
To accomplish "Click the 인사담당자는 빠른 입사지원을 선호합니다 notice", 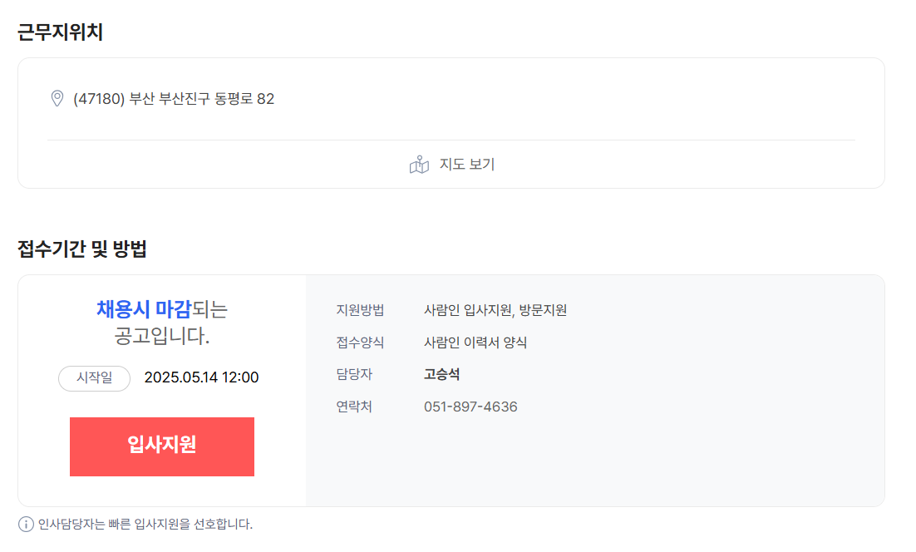I will (x=145, y=524).
